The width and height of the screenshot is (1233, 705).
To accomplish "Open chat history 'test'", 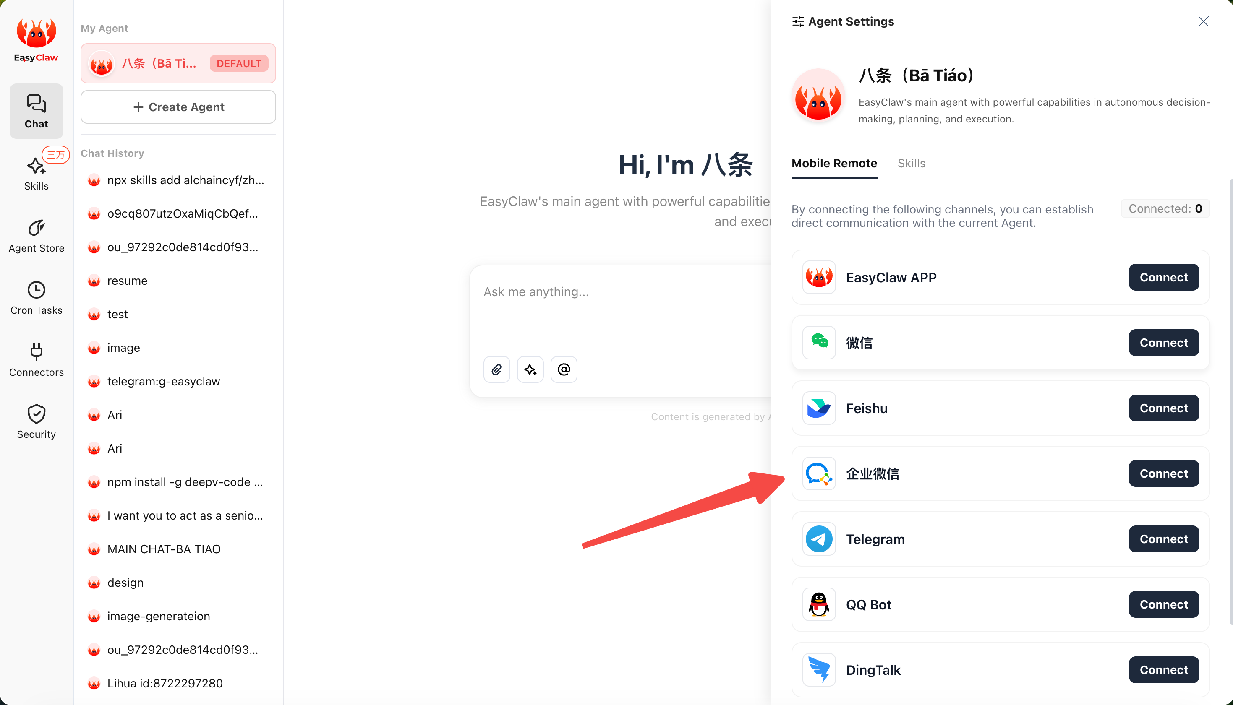I will pyautogui.click(x=178, y=314).
